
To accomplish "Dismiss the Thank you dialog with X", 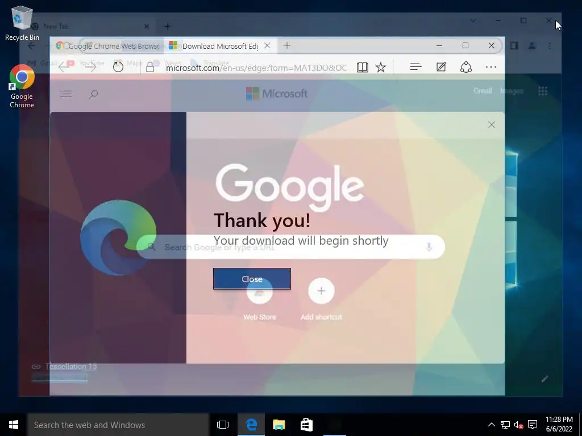I will [492, 124].
